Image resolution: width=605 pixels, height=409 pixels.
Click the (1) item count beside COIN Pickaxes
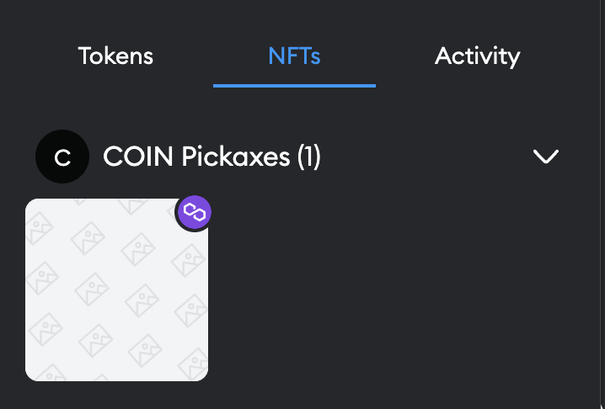click(x=309, y=157)
